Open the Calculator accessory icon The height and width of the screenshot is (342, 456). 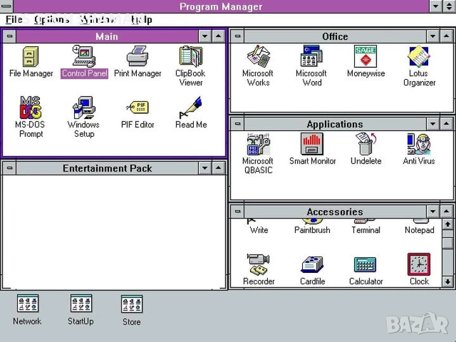[365, 265]
